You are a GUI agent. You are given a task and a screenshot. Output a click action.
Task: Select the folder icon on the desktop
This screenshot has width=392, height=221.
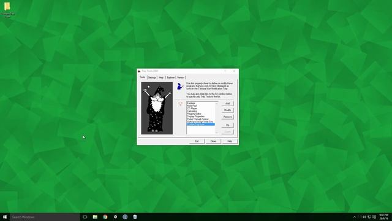coord(7,10)
